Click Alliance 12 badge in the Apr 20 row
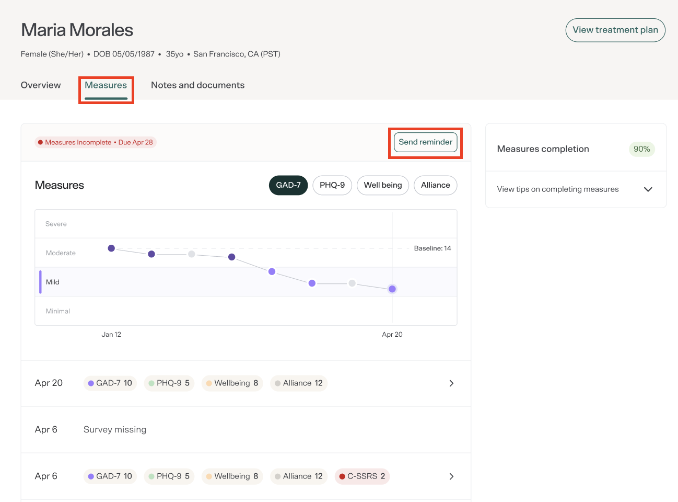 pos(299,383)
